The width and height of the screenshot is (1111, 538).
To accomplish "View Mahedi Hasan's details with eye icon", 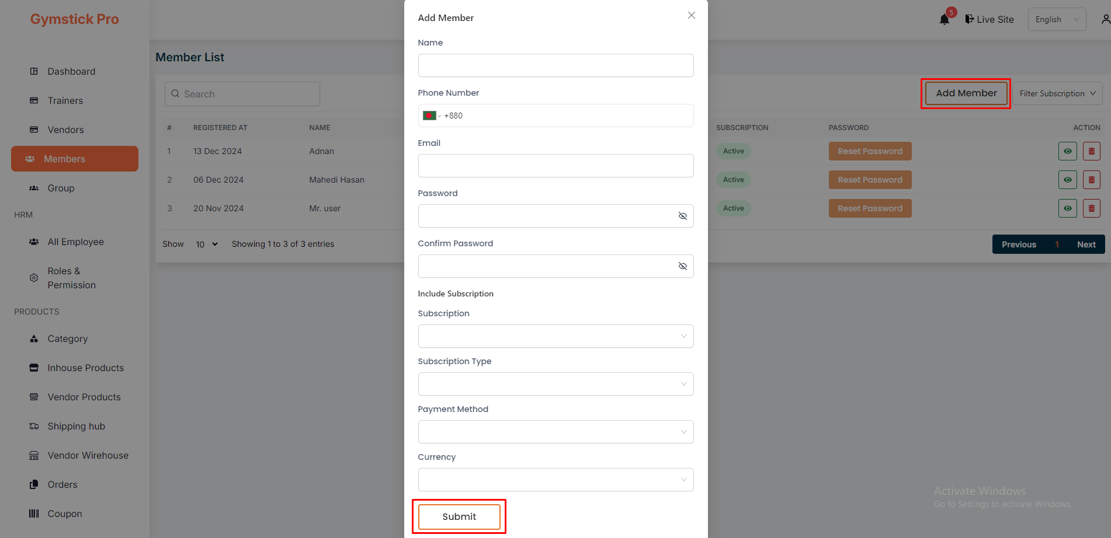I will tap(1067, 180).
